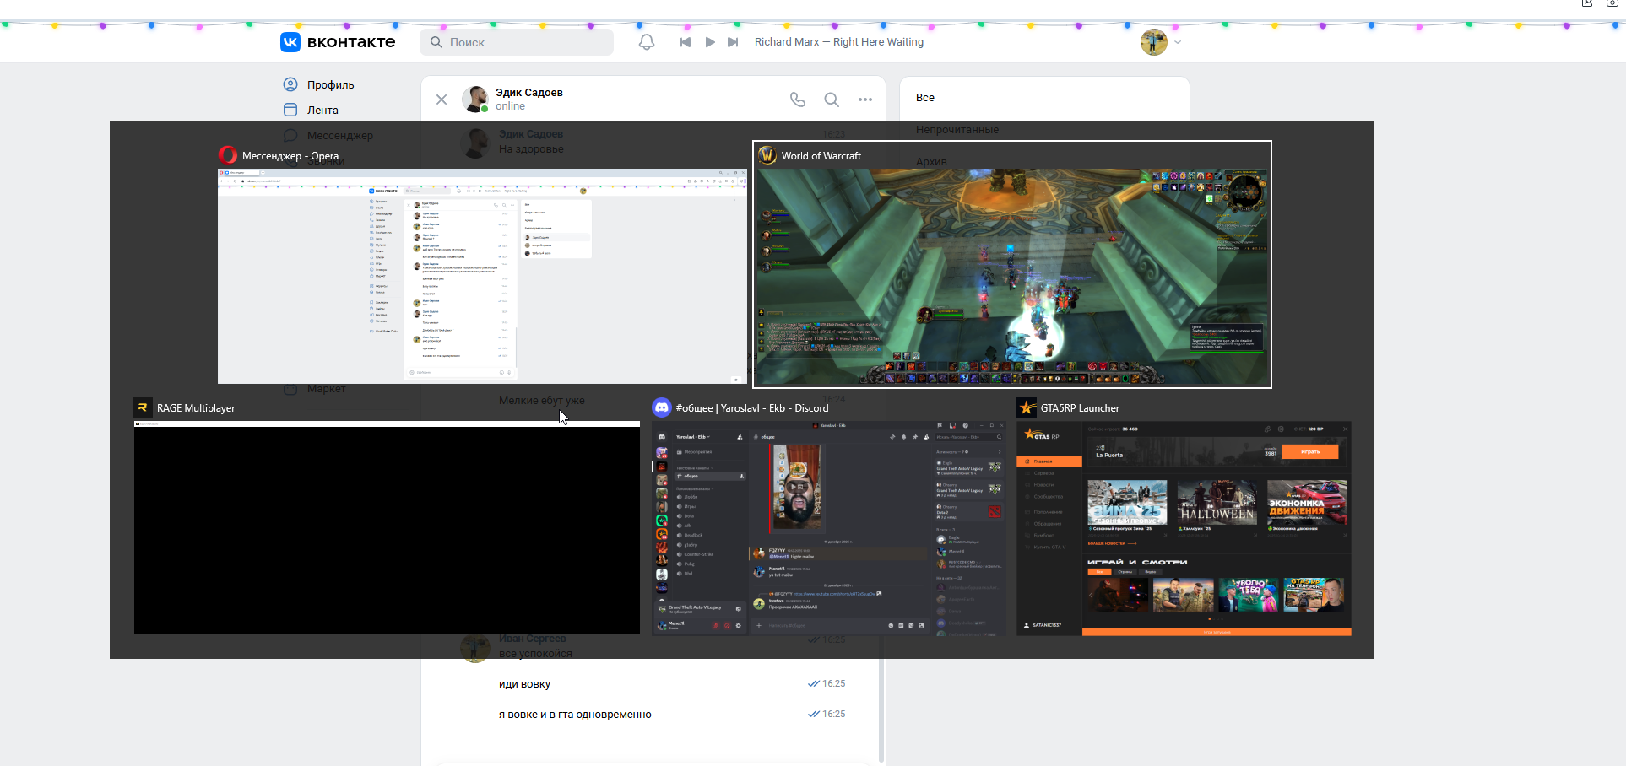This screenshot has width=1626, height=766.
Task: Open Эдик Садоев's avatar in chat header
Action: [x=475, y=99]
